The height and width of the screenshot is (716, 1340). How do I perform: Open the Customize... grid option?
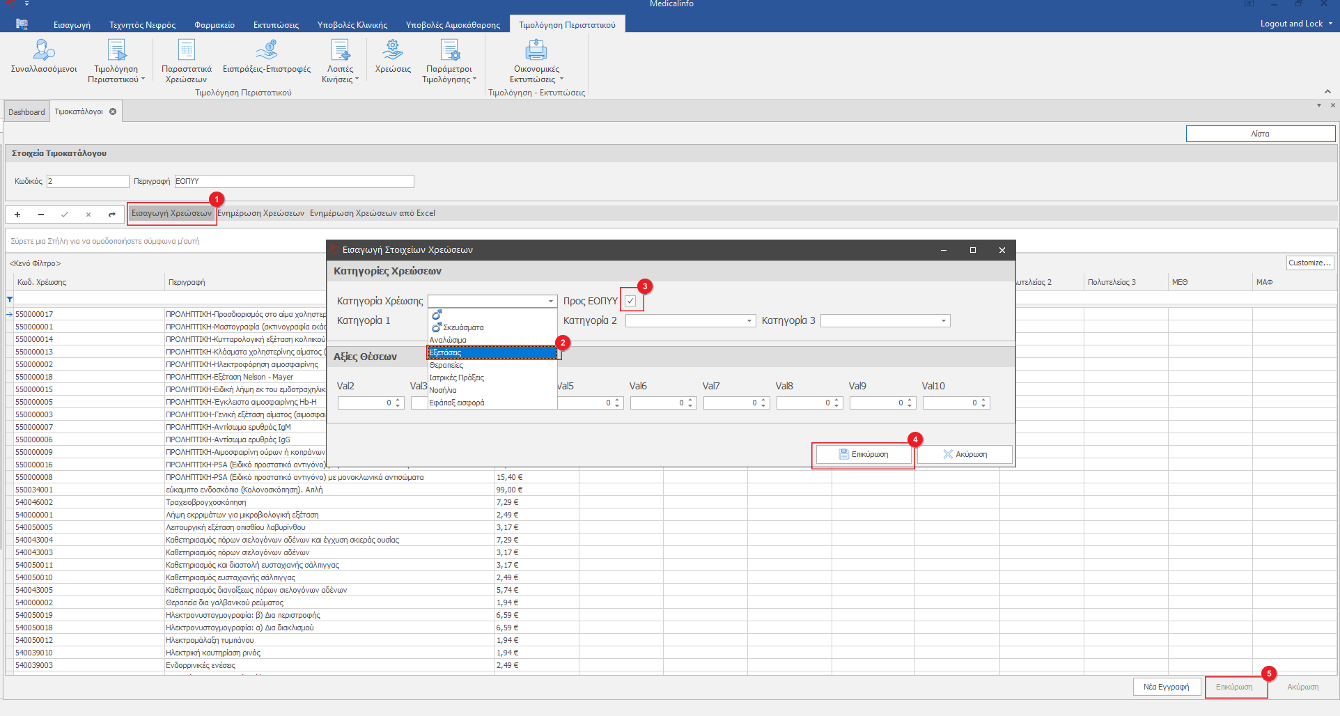click(1309, 263)
